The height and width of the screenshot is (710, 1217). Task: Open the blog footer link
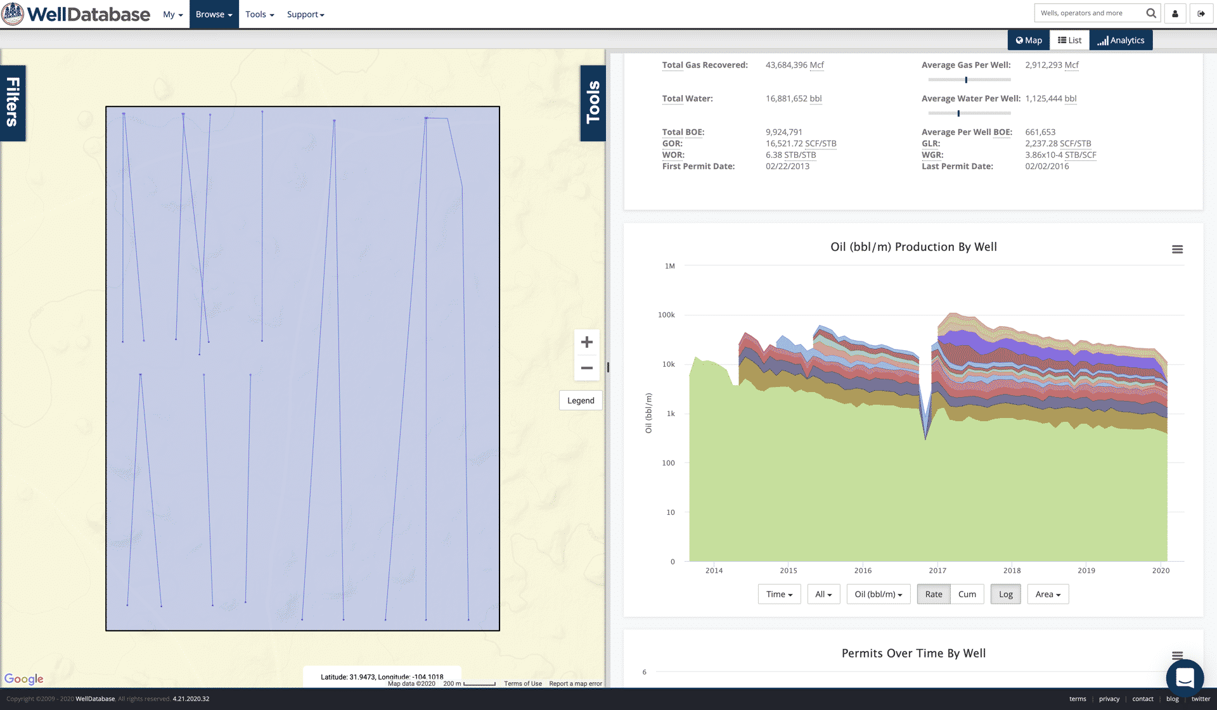tap(1173, 699)
